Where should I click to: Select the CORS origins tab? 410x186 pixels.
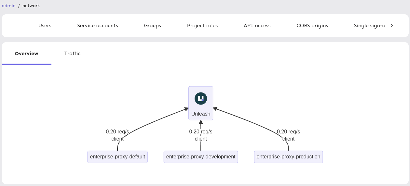coord(312,26)
